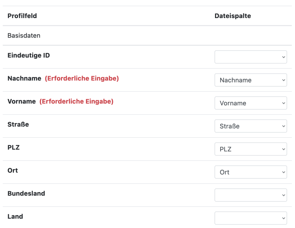Click the chevron on the PLZ dropdown

point(283,149)
